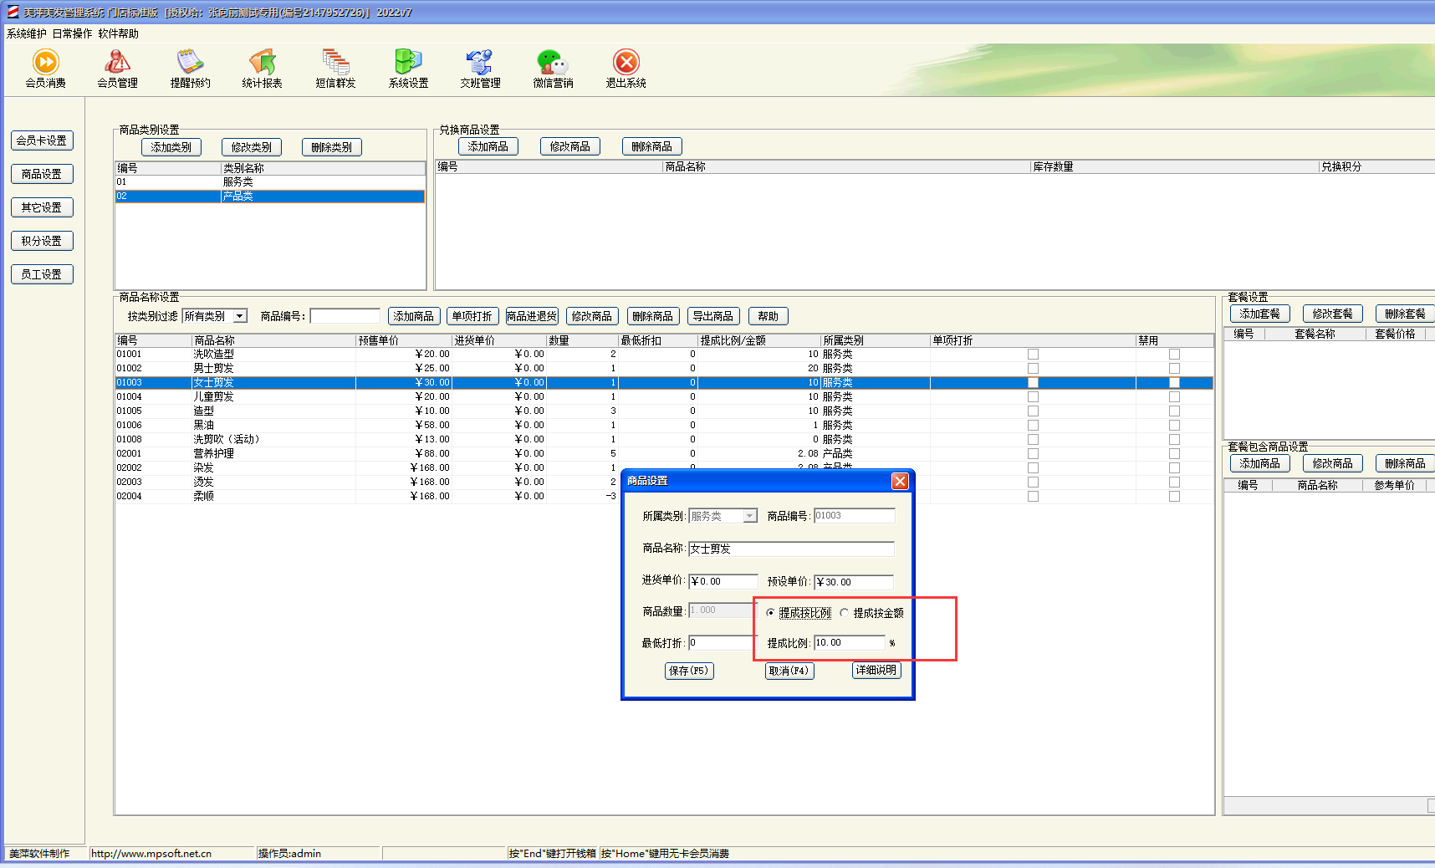Open the 提醒预约 toolbar icon

190,69
